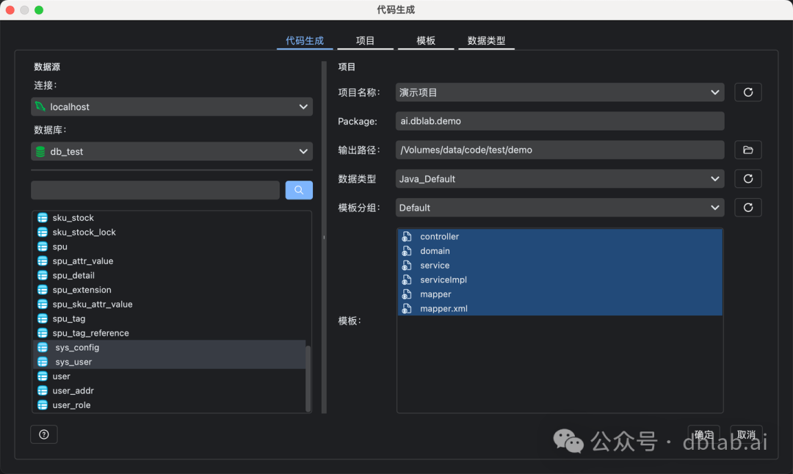Click the table list vertical scrollbar
793x474 pixels.
point(308,379)
